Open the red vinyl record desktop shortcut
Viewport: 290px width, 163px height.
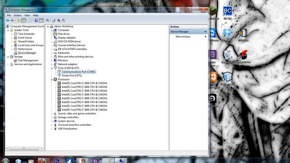pyautogui.click(x=243, y=55)
